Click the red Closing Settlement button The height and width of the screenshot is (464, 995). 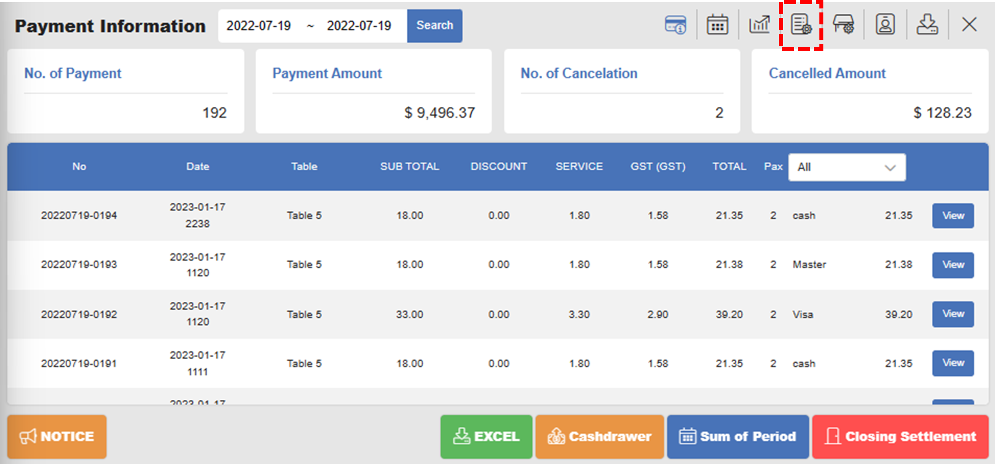[900, 437]
